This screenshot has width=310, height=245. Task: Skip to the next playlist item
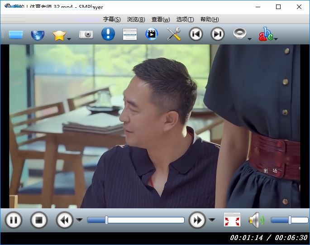pyautogui.click(x=218, y=34)
